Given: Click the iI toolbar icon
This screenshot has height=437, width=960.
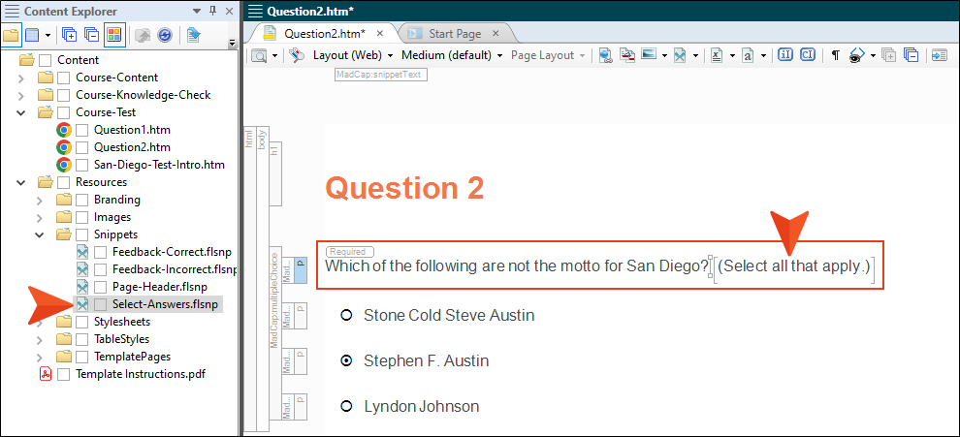Looking at the screenshot, I should 785,55.
